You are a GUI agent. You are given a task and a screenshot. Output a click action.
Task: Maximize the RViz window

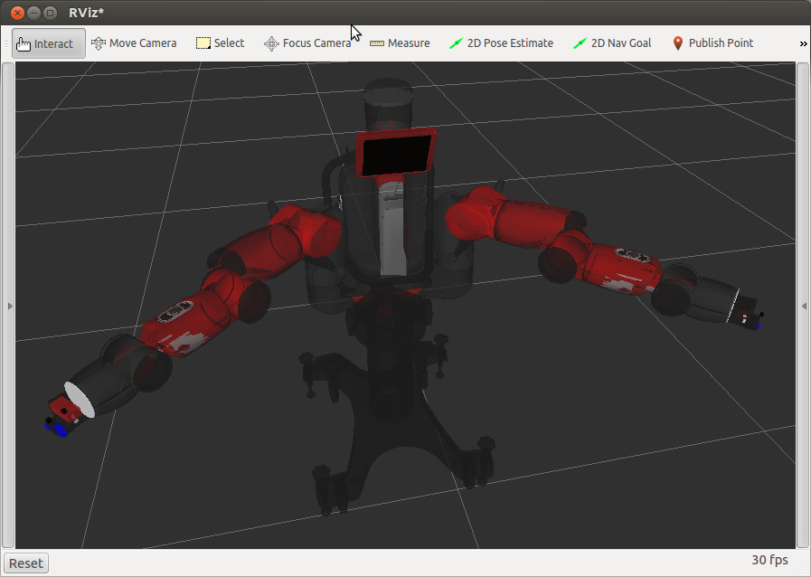point(50,14)
